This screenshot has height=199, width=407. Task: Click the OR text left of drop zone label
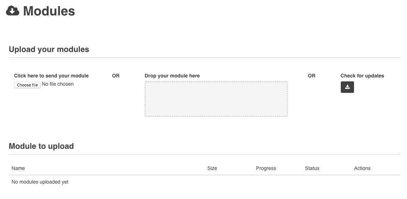click(116, 76)
